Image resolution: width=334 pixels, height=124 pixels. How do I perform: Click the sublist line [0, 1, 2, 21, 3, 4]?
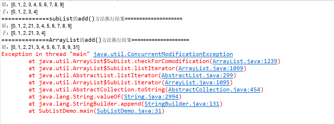tap(23, 33)
